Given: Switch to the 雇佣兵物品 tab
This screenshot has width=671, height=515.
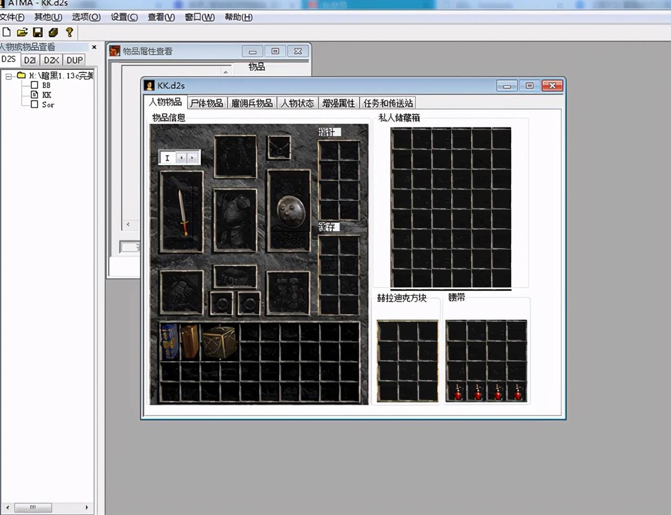Looking at the screenshot, I should pyautogui.click(x=252, y=103).
